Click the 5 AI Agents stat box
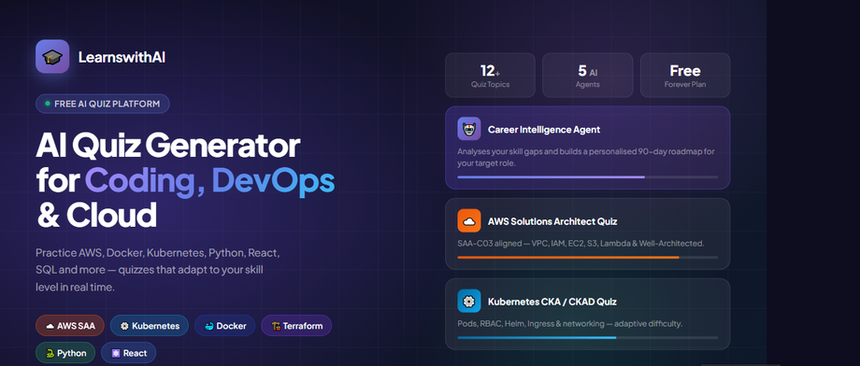This screenshot has width=860, height=366. click(587, 75)
